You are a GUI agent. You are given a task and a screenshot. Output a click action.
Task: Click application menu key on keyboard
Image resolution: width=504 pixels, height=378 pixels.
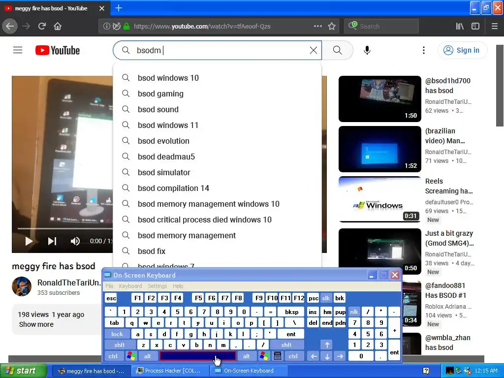[278, 356]
